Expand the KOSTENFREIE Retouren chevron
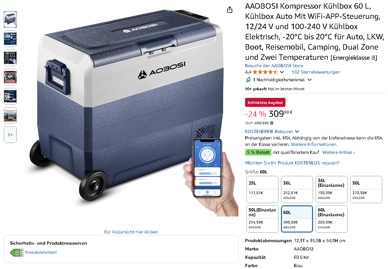Screen dimensions: 388x269 coord(297,131)
